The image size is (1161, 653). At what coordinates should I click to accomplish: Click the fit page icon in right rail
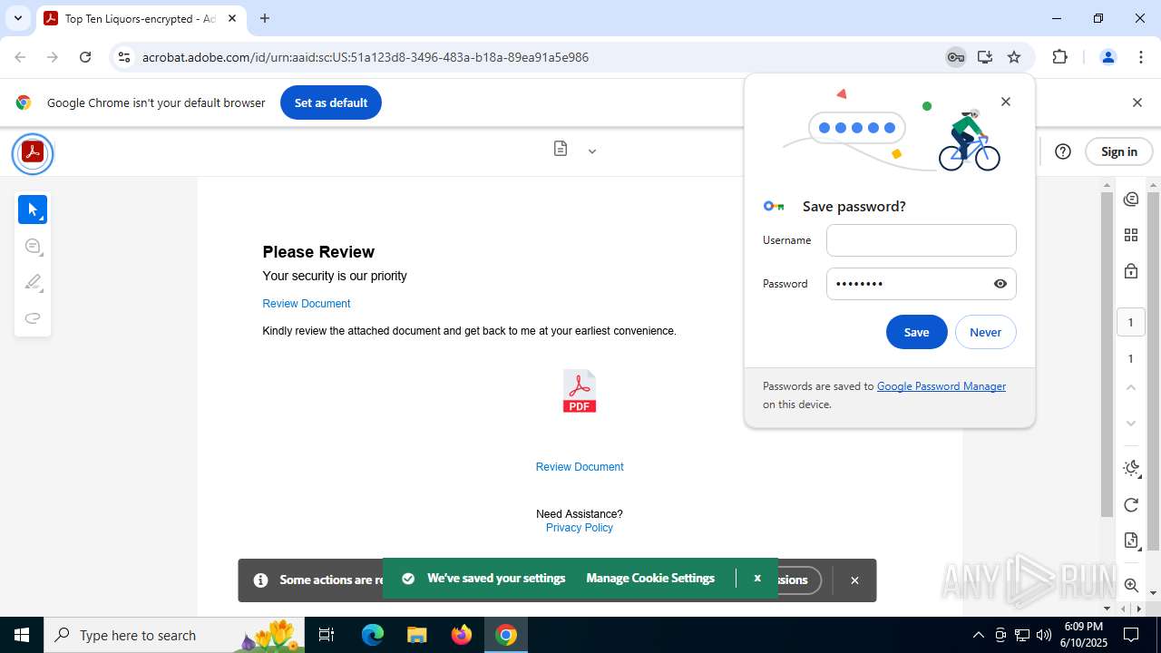(x=1131, y=541)
